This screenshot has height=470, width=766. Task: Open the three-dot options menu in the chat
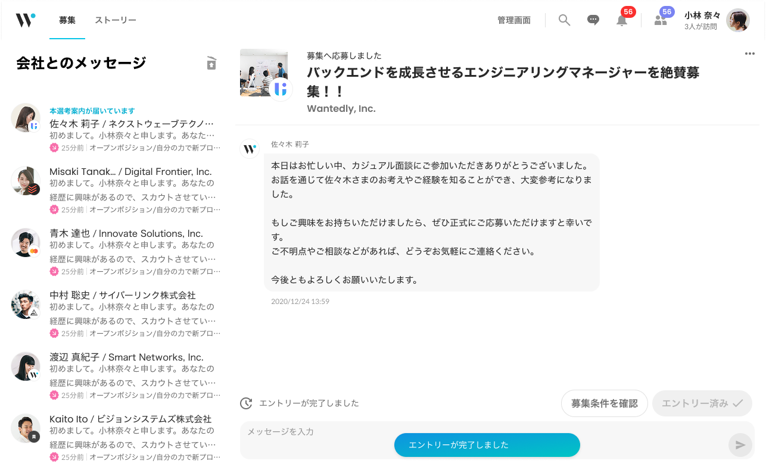[750, 54]
